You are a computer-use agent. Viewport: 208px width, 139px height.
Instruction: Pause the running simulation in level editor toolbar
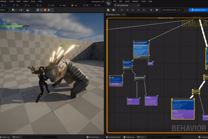(38, 10)
